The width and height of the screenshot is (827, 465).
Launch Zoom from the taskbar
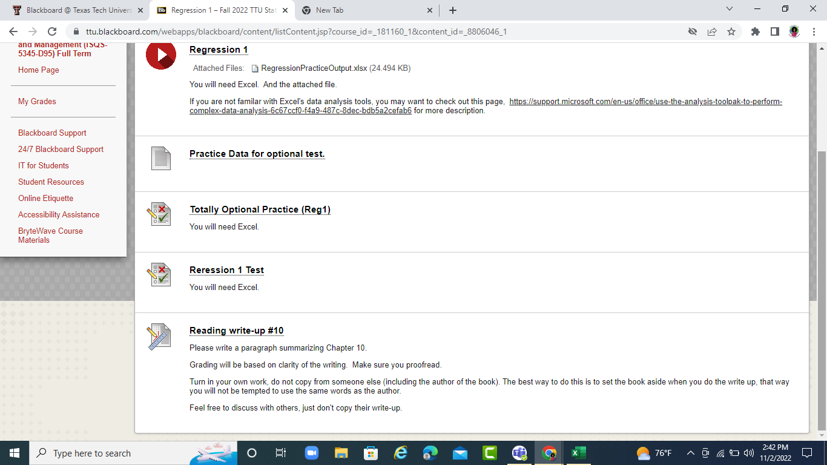(311, 453)
